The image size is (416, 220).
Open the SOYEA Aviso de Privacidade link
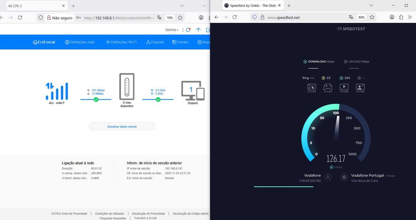(x=69, y=213)
